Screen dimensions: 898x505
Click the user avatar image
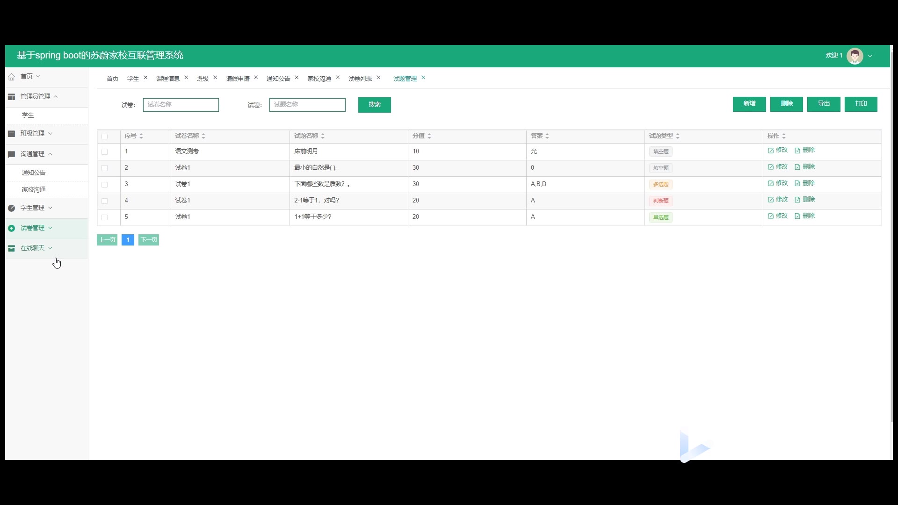pos(855,56)
